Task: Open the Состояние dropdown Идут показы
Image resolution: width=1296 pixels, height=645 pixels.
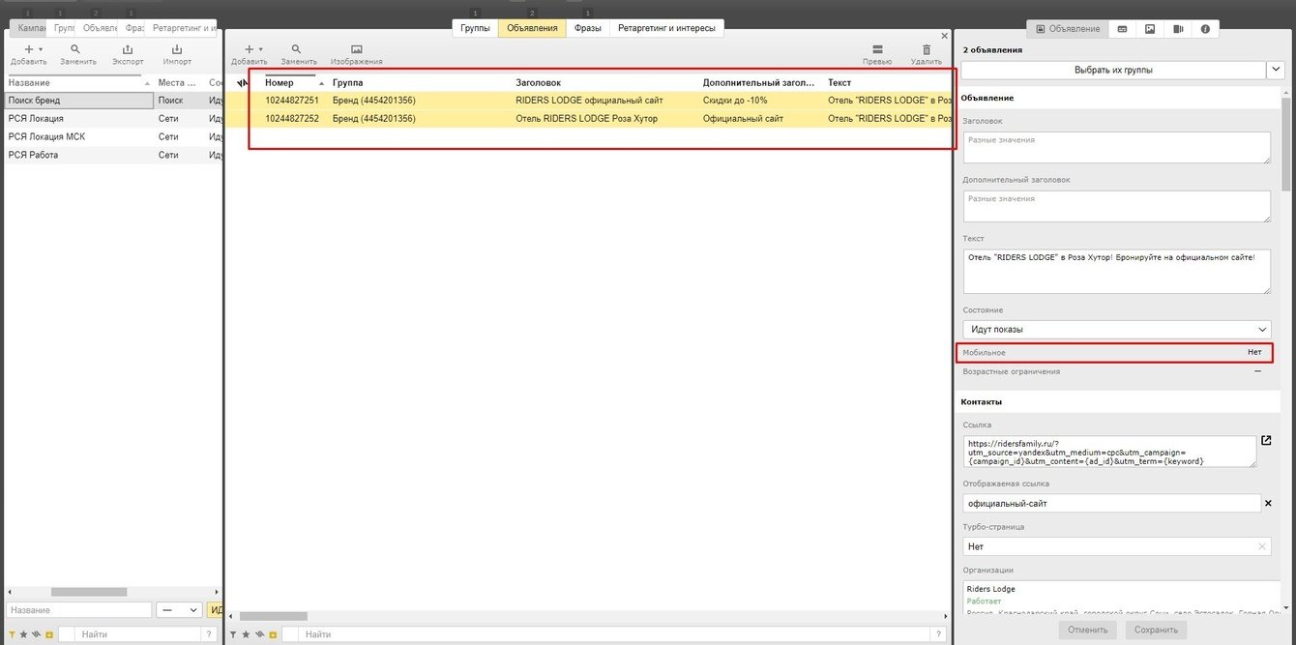Action: (1116, 330)
